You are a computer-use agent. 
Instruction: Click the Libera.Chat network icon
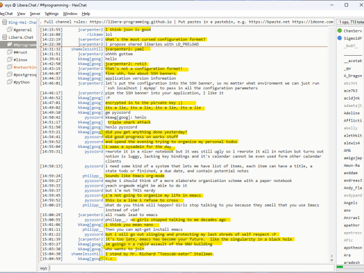coord(5,37)
